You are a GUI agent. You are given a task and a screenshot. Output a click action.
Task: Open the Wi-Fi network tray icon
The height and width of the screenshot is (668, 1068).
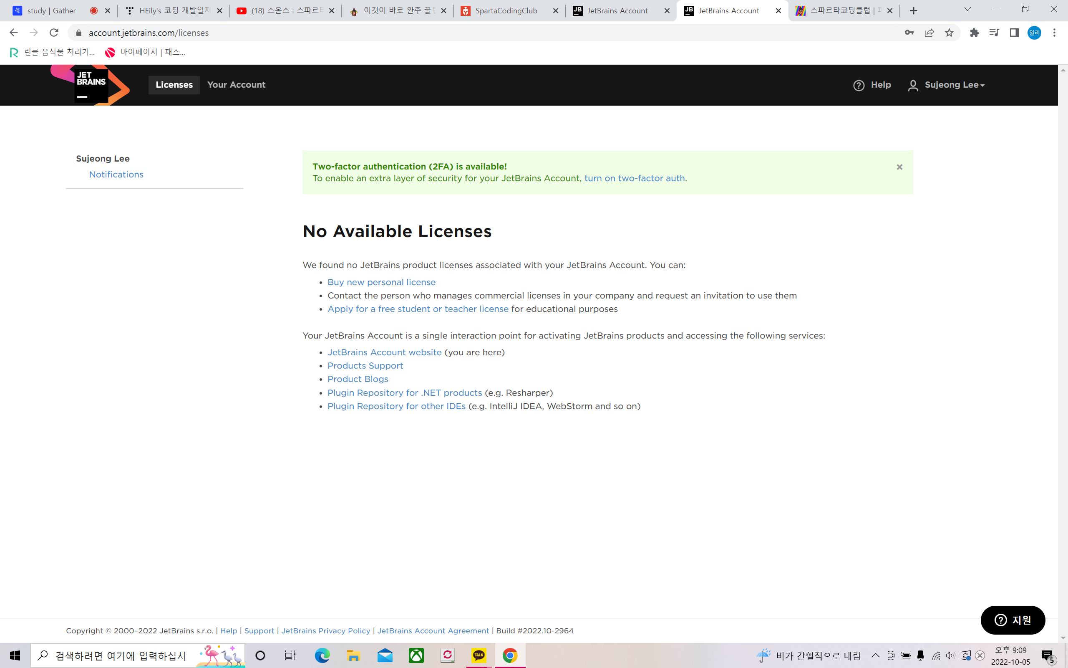pyautogui.click(x=936, y=655)
